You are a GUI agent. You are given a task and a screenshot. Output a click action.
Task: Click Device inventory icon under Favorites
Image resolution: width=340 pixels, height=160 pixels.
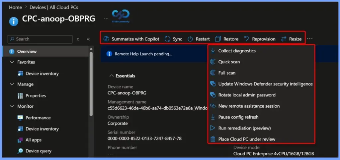coord(20,74)
